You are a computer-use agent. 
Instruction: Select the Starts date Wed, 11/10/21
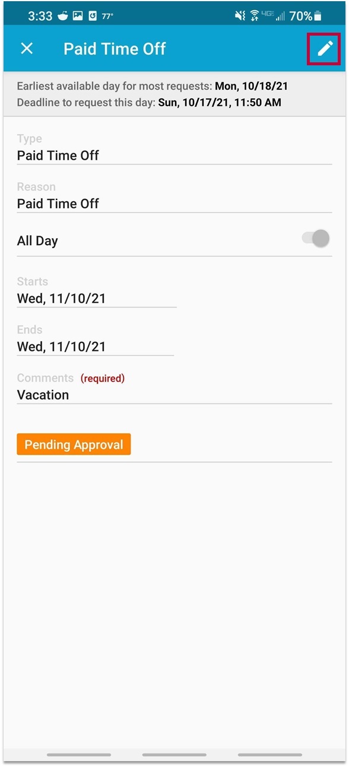tap(97, 299)
